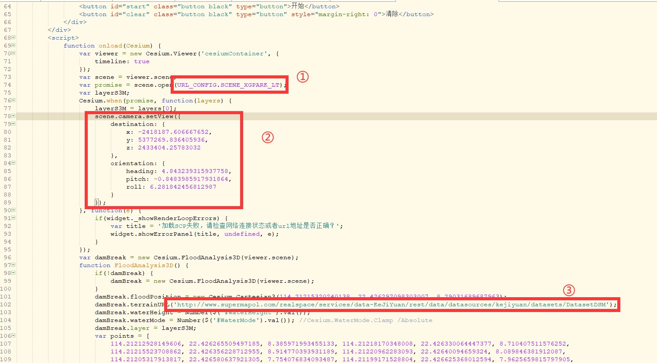
Task: Collapse the script tag fold on line 68
Action: (14, 37)
